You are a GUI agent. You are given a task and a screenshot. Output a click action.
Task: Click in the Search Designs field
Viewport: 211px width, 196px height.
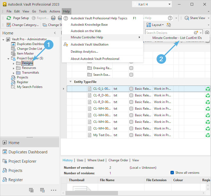click(x=169, y=33)
